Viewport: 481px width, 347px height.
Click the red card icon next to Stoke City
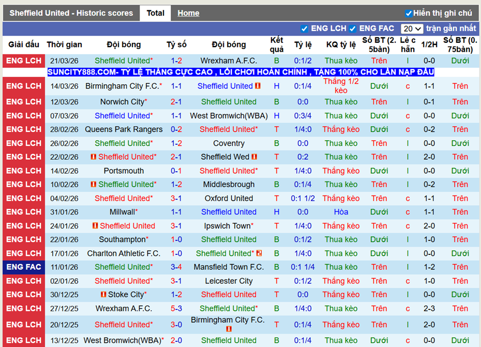(x=102, y=294)
